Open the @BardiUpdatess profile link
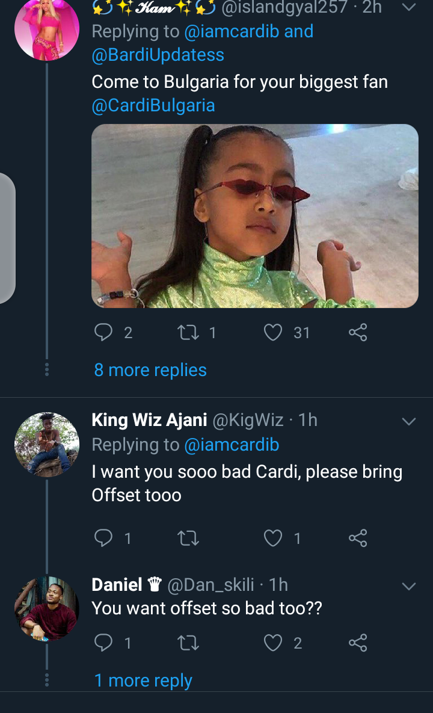The height and width of the screenshot is (713, 433). point(158,55)
